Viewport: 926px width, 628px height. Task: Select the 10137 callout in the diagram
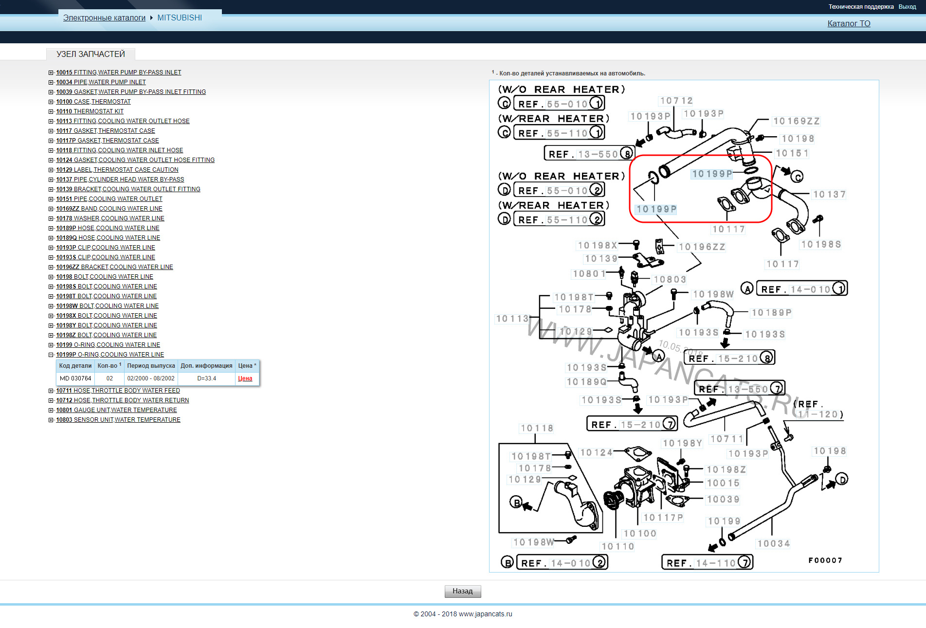[x=830, y=195]
